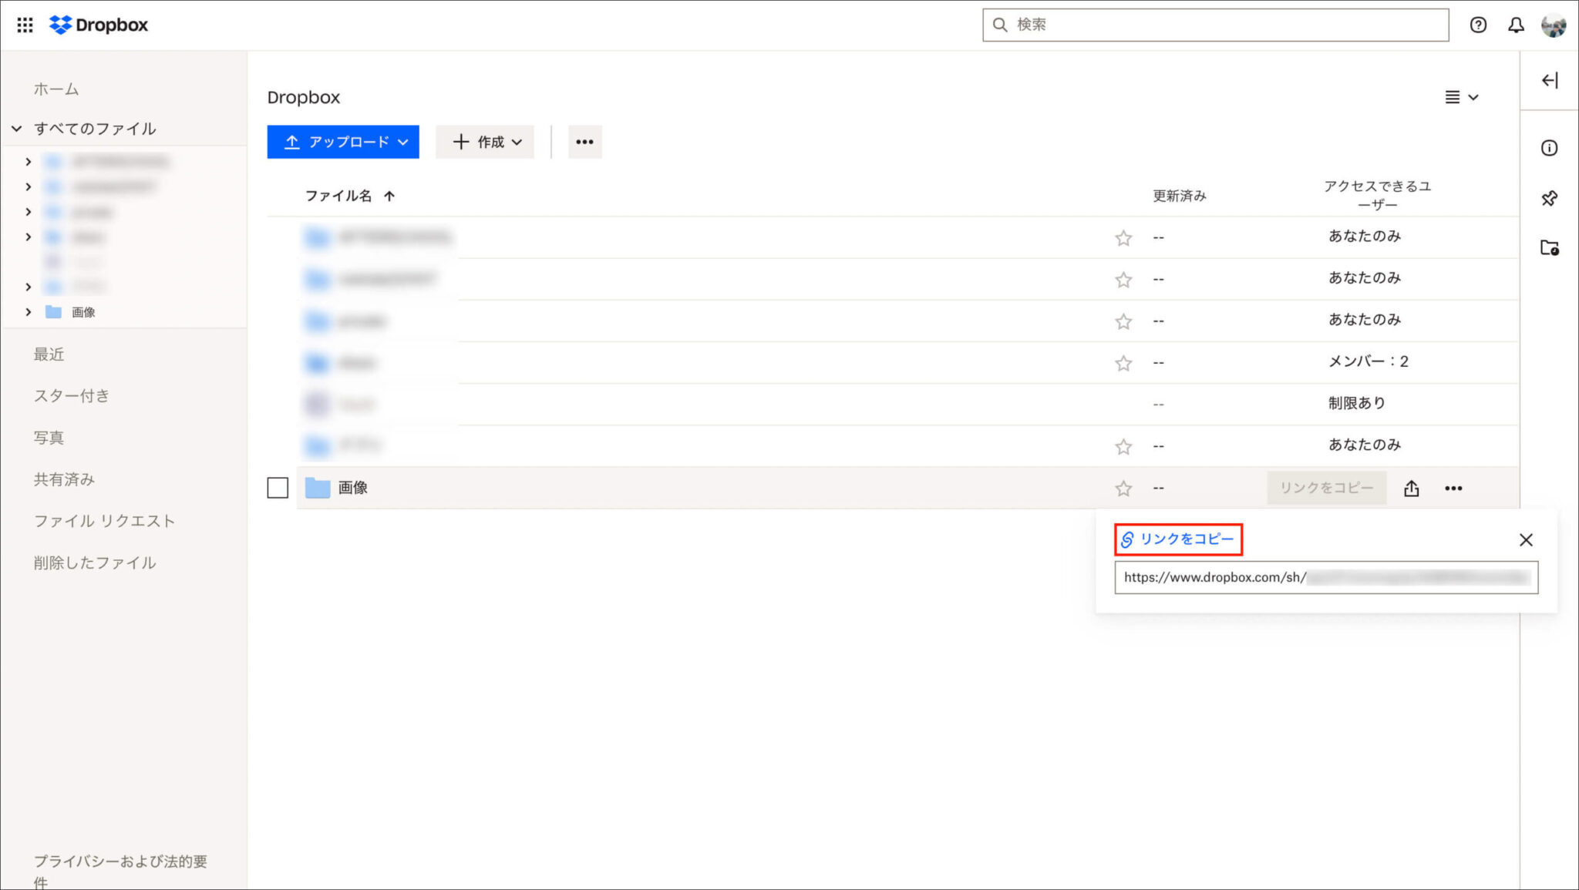
Task: Click share icon on 画像 row
Action: click(1411, 488)
